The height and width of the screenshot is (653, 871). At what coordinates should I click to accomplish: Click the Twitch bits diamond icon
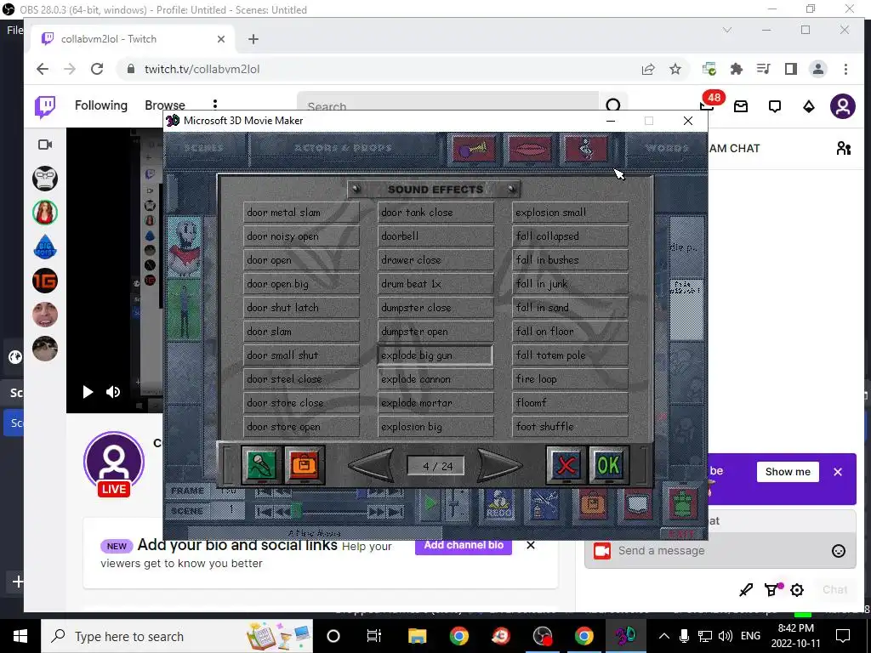tap(809, 106)
